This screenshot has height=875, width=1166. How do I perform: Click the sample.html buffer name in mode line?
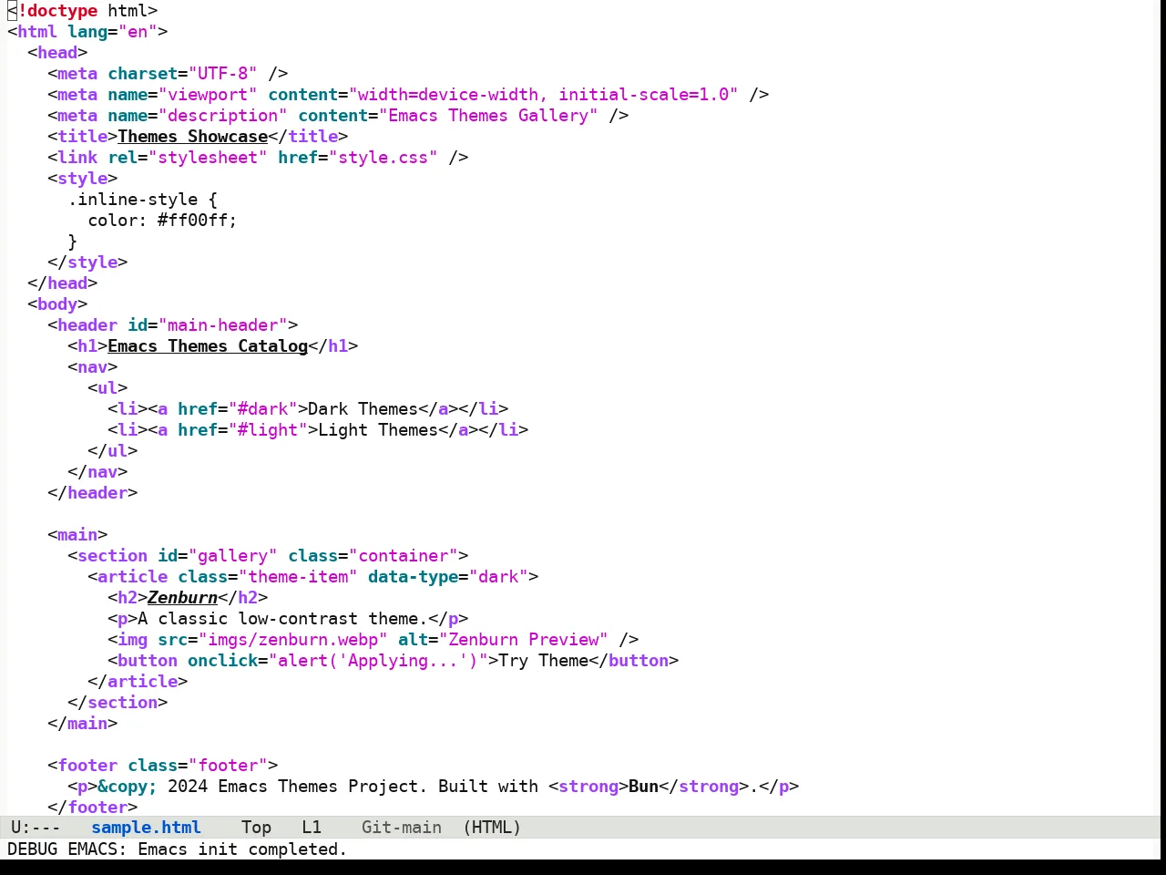pyautogui.click(x=146, y=828)
